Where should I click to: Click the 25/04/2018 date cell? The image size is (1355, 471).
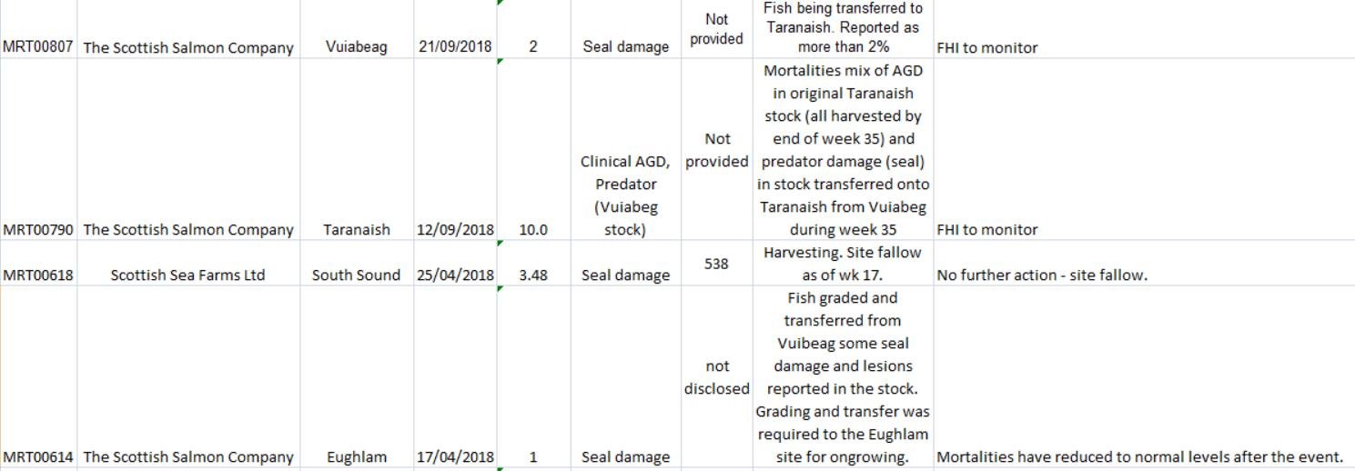coord(455,275)
